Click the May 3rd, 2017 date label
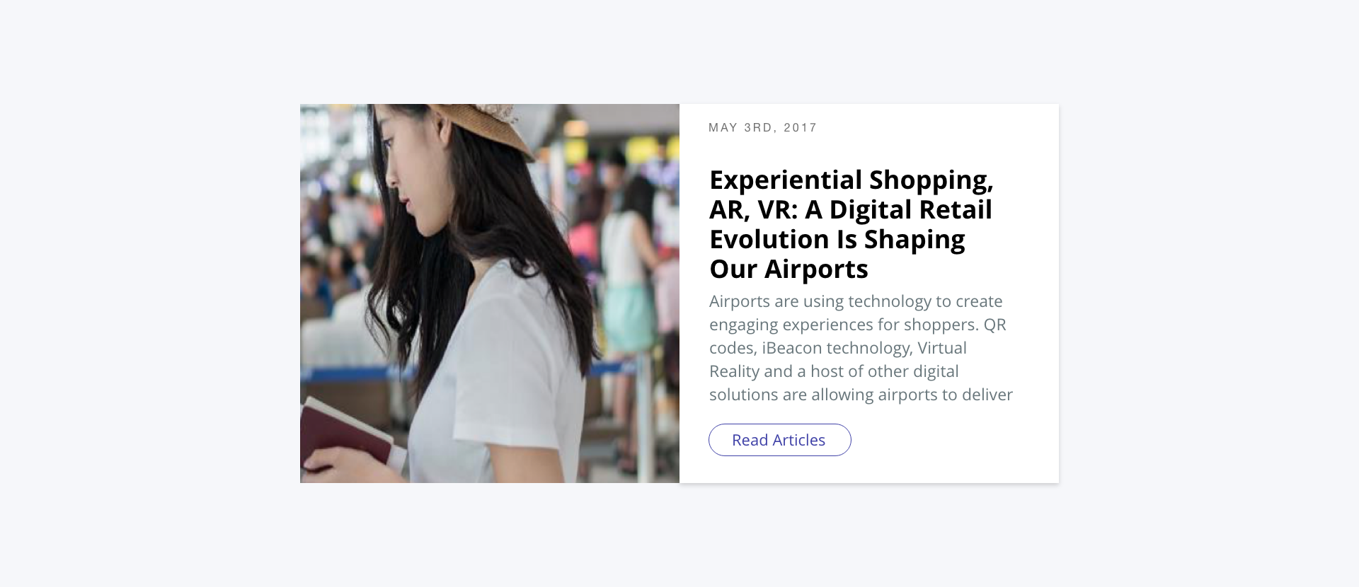 pyautogui.click(x=762, y=128)
